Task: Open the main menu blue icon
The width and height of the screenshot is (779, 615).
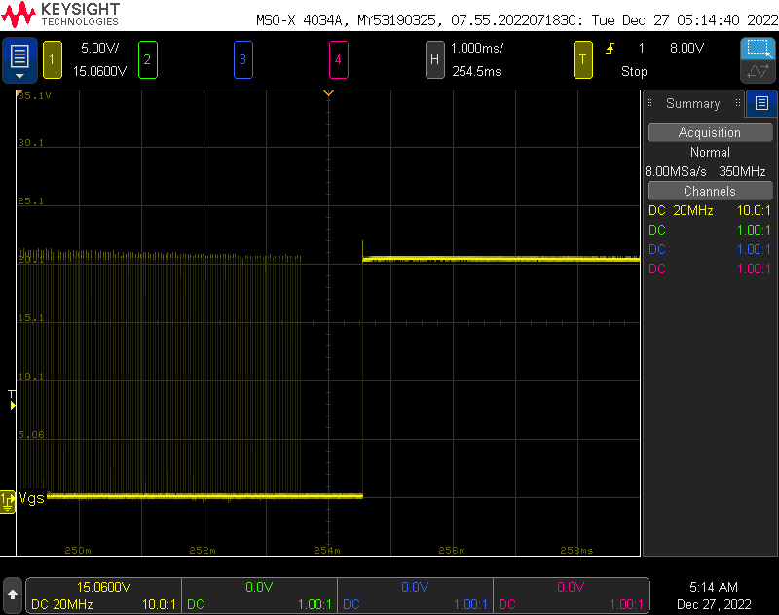Action: 19,59
